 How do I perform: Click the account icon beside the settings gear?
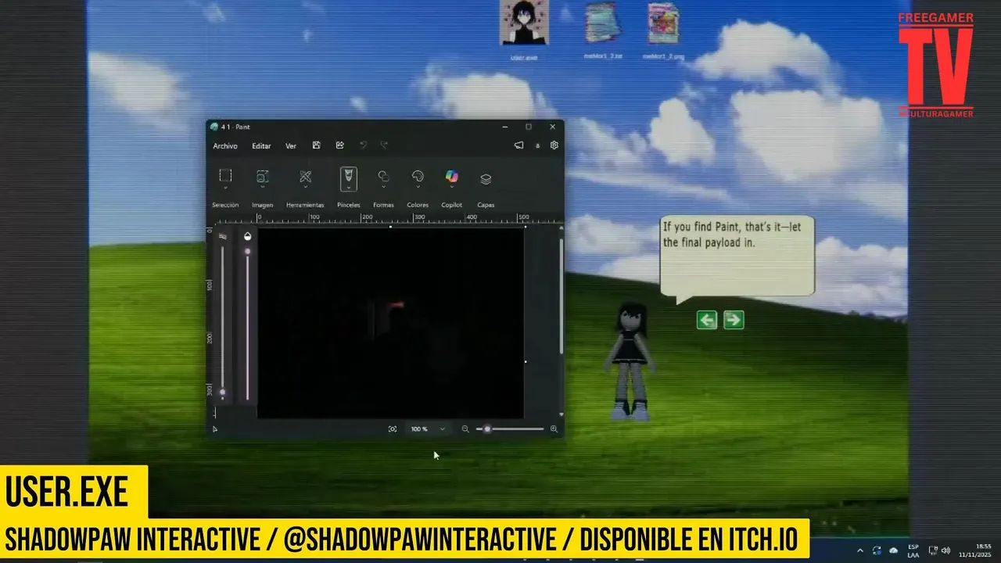pos(537,145)
